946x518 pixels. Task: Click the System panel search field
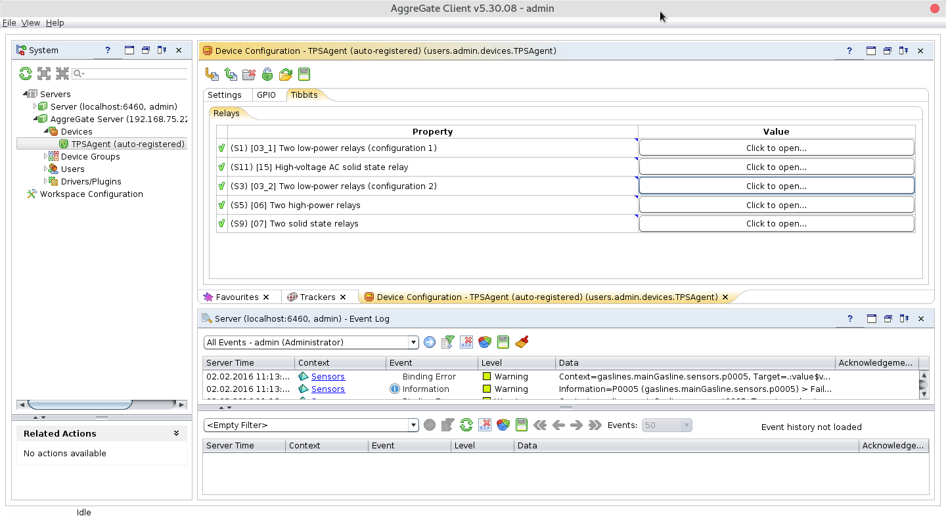pos(129,74)
